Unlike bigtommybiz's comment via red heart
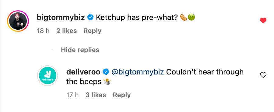The width and height of the screenshot is (274, 112). (x=263, y=21)
